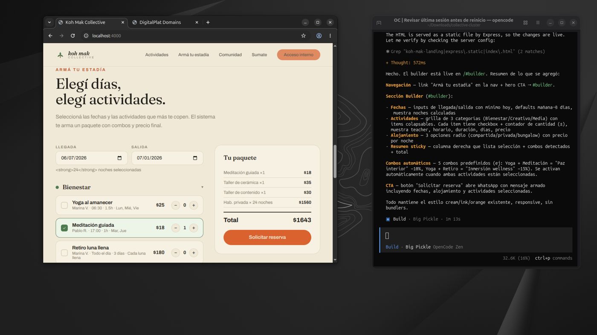597x335 pixels.
Task: Go to Armá tu estadía nav link
Action: (194, 54)
